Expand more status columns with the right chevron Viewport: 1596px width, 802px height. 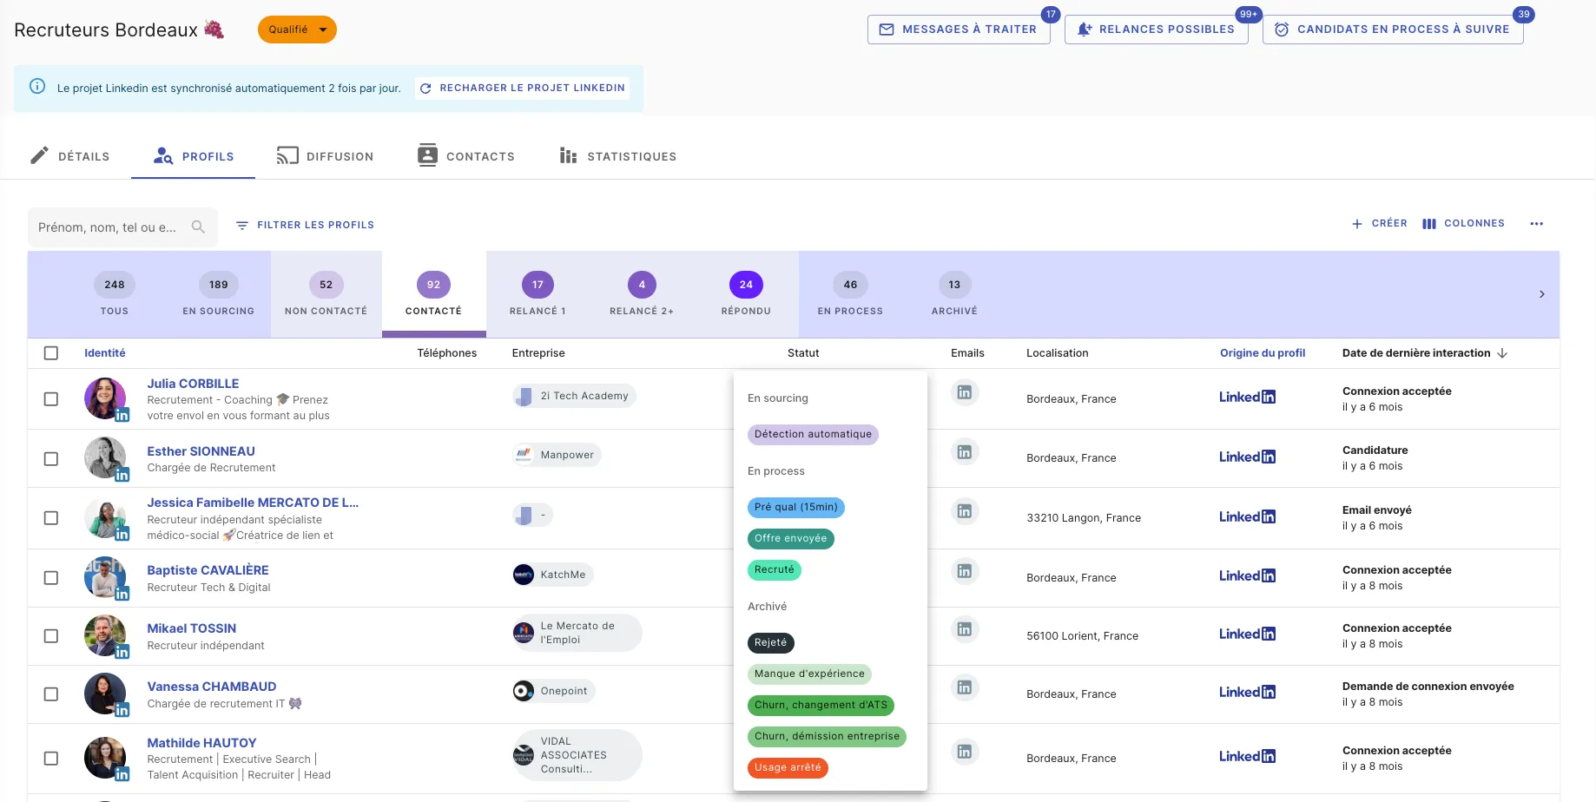click(x=1542, y=294)
